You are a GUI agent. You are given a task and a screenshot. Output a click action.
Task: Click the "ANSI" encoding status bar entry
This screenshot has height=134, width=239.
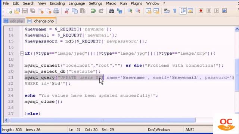[189, 130]
